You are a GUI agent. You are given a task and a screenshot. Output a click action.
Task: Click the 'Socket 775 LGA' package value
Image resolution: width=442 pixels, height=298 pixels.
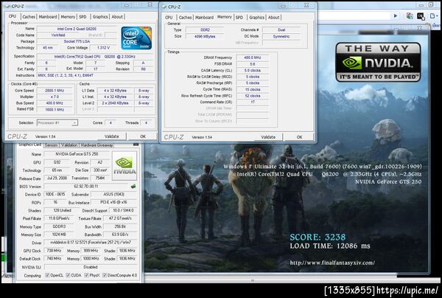click(77, 41)
